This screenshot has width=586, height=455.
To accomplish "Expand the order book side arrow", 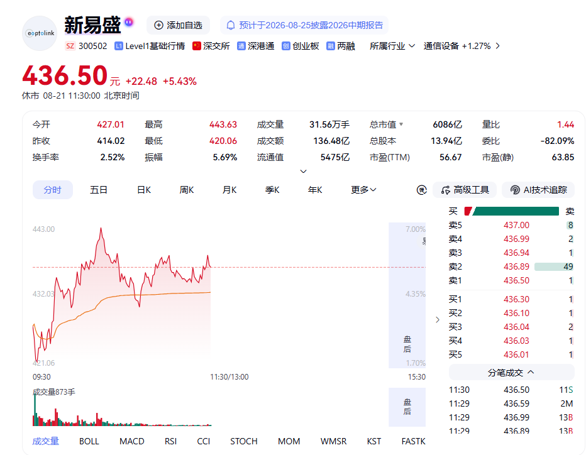I will tap(437, 320).
